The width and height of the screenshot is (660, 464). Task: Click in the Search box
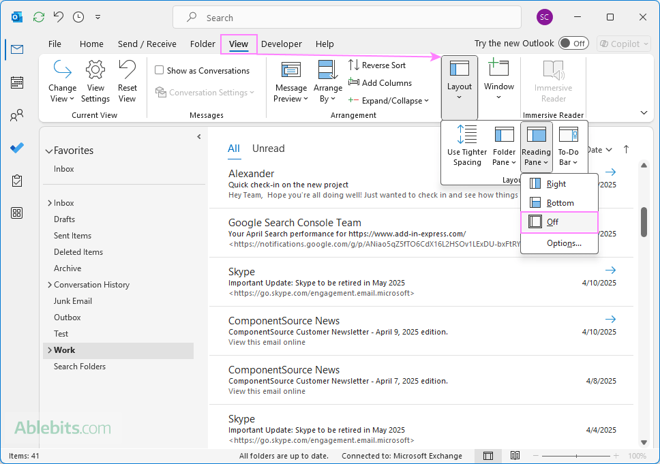[x=347, y=17]
